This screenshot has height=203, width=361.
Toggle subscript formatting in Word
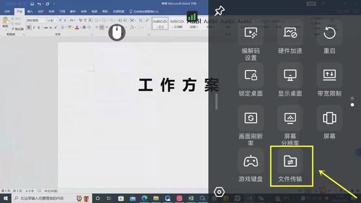click(x=51, y=28)
